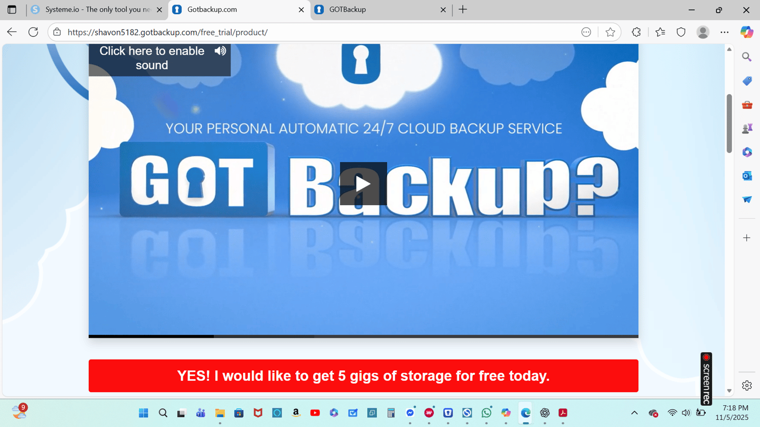Open WhatsApp from the taskbar
Viewport: 760px width, 427px height.
486,413
